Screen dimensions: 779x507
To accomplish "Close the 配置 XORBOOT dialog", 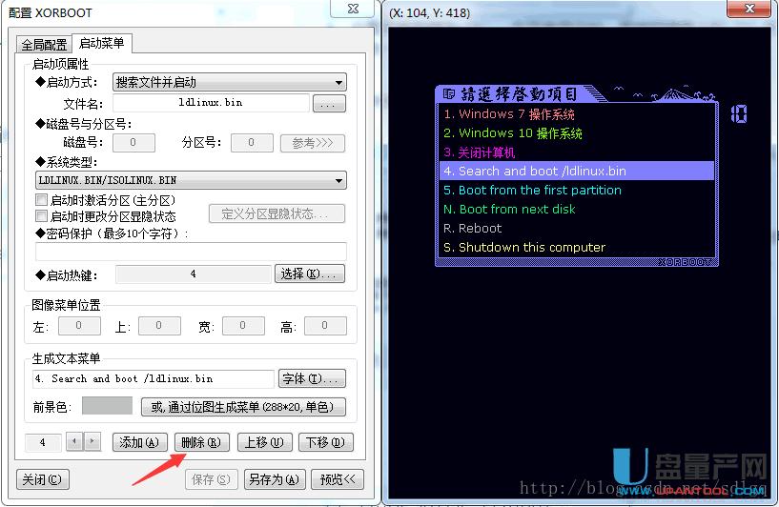I will (353, 9).
